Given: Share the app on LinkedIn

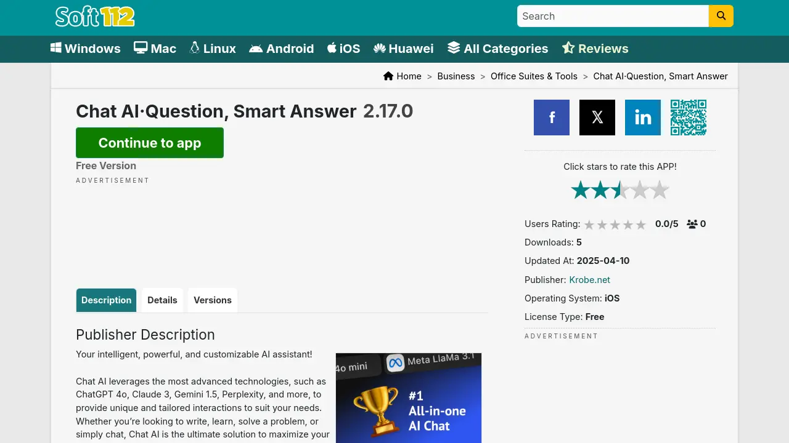Looking at the screenshot, I should point(643,118).
